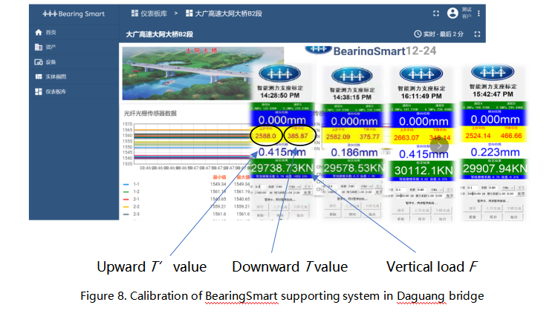The image size is (555, 325).
Task: Click the round next-arrow carousel button
Action: [439, 145]
